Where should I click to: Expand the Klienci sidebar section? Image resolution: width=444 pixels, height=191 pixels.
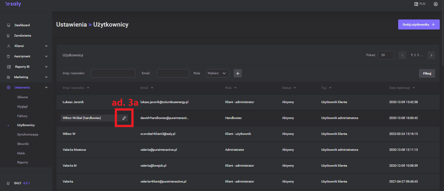pos(46,46)
